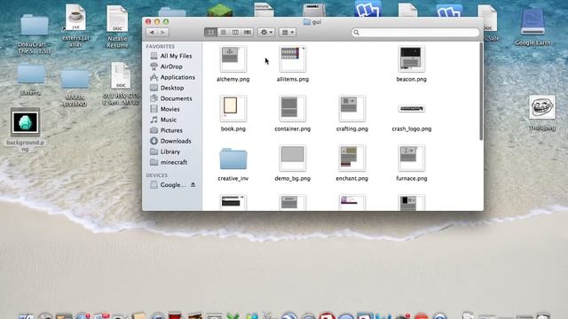
Task: Click the Finder vertical scrollbar
Action: tap(481, 91)
